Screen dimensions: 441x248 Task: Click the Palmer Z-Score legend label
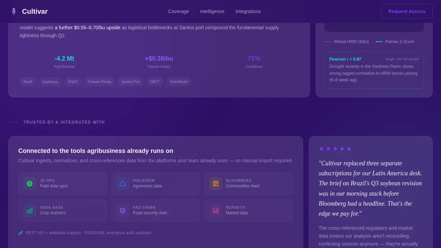pos(400,42)
